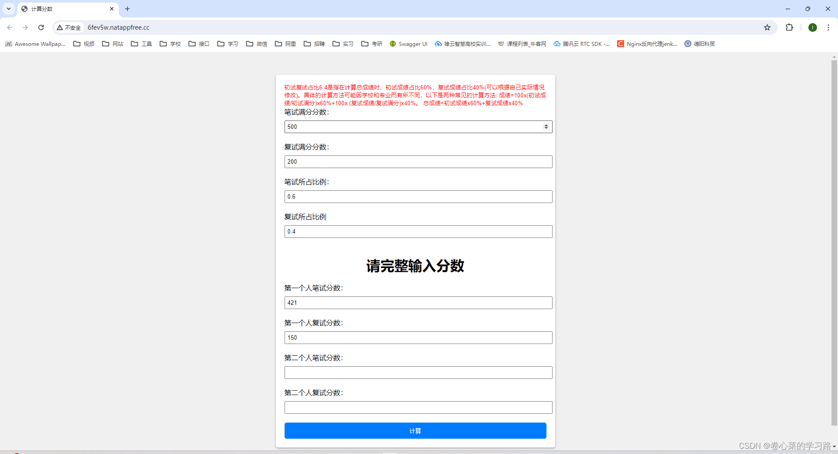Open the 不安全 site security warning
This screenshot has width=838, height=454.
coord(69,28)
